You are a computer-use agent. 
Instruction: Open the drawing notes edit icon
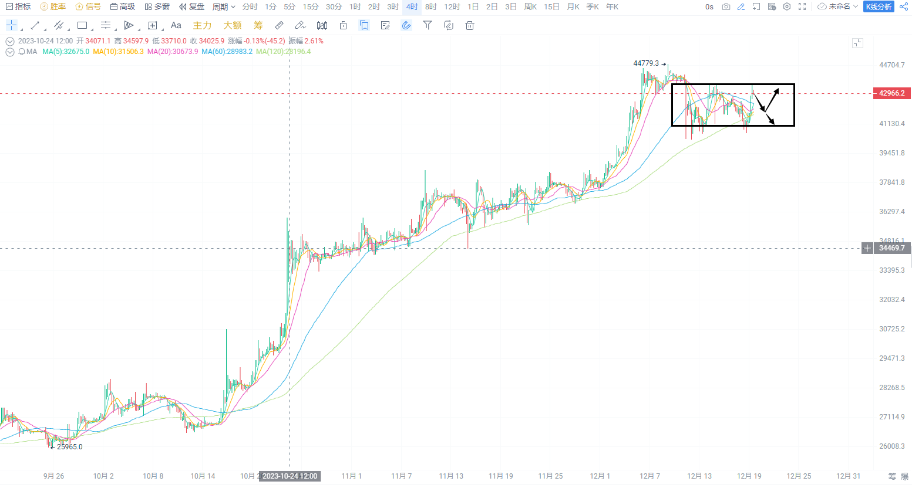(x=385, y=25)
